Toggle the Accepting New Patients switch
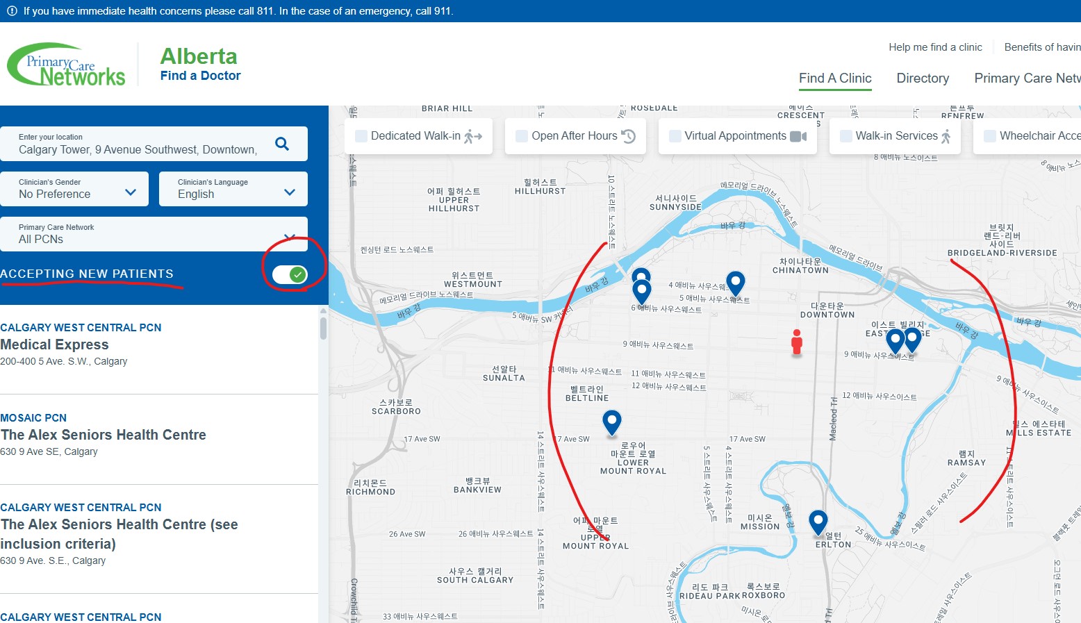 click(x=290, y=274)
